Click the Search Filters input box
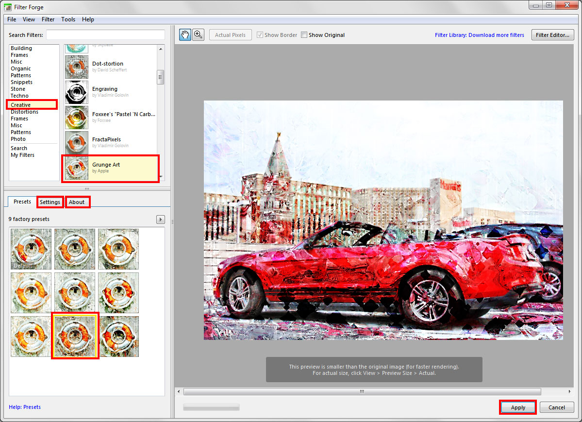Image resolution: width=582 pixels, height=422 pixels. [105, 34]
